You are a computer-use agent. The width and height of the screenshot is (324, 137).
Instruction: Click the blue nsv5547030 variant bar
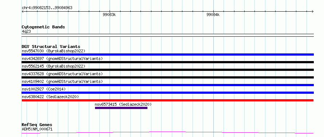coord(167,55)
